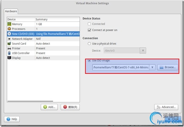
Task: Click the Summary column header
Action: 57,19
